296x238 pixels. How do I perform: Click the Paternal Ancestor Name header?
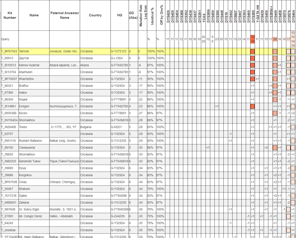64,15
